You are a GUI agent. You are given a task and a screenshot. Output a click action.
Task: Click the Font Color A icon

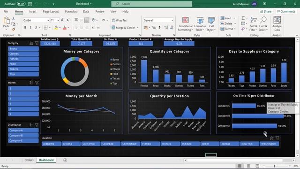click(x=65, y=28)
